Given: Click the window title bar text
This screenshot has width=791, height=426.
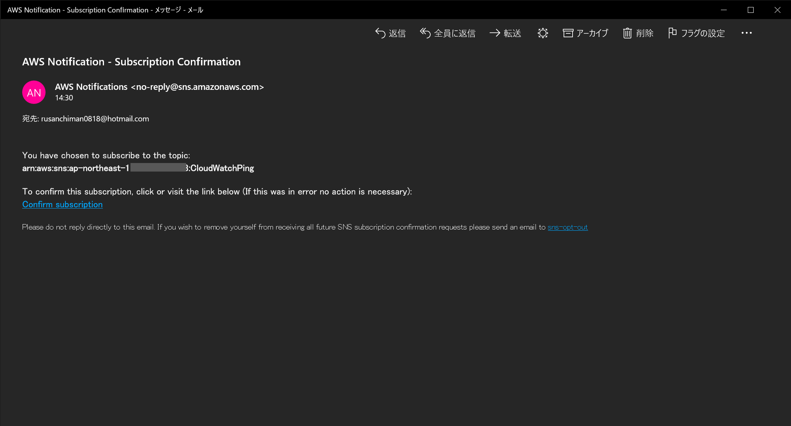Looking at the screenshot, I should (x=105, y=10).
